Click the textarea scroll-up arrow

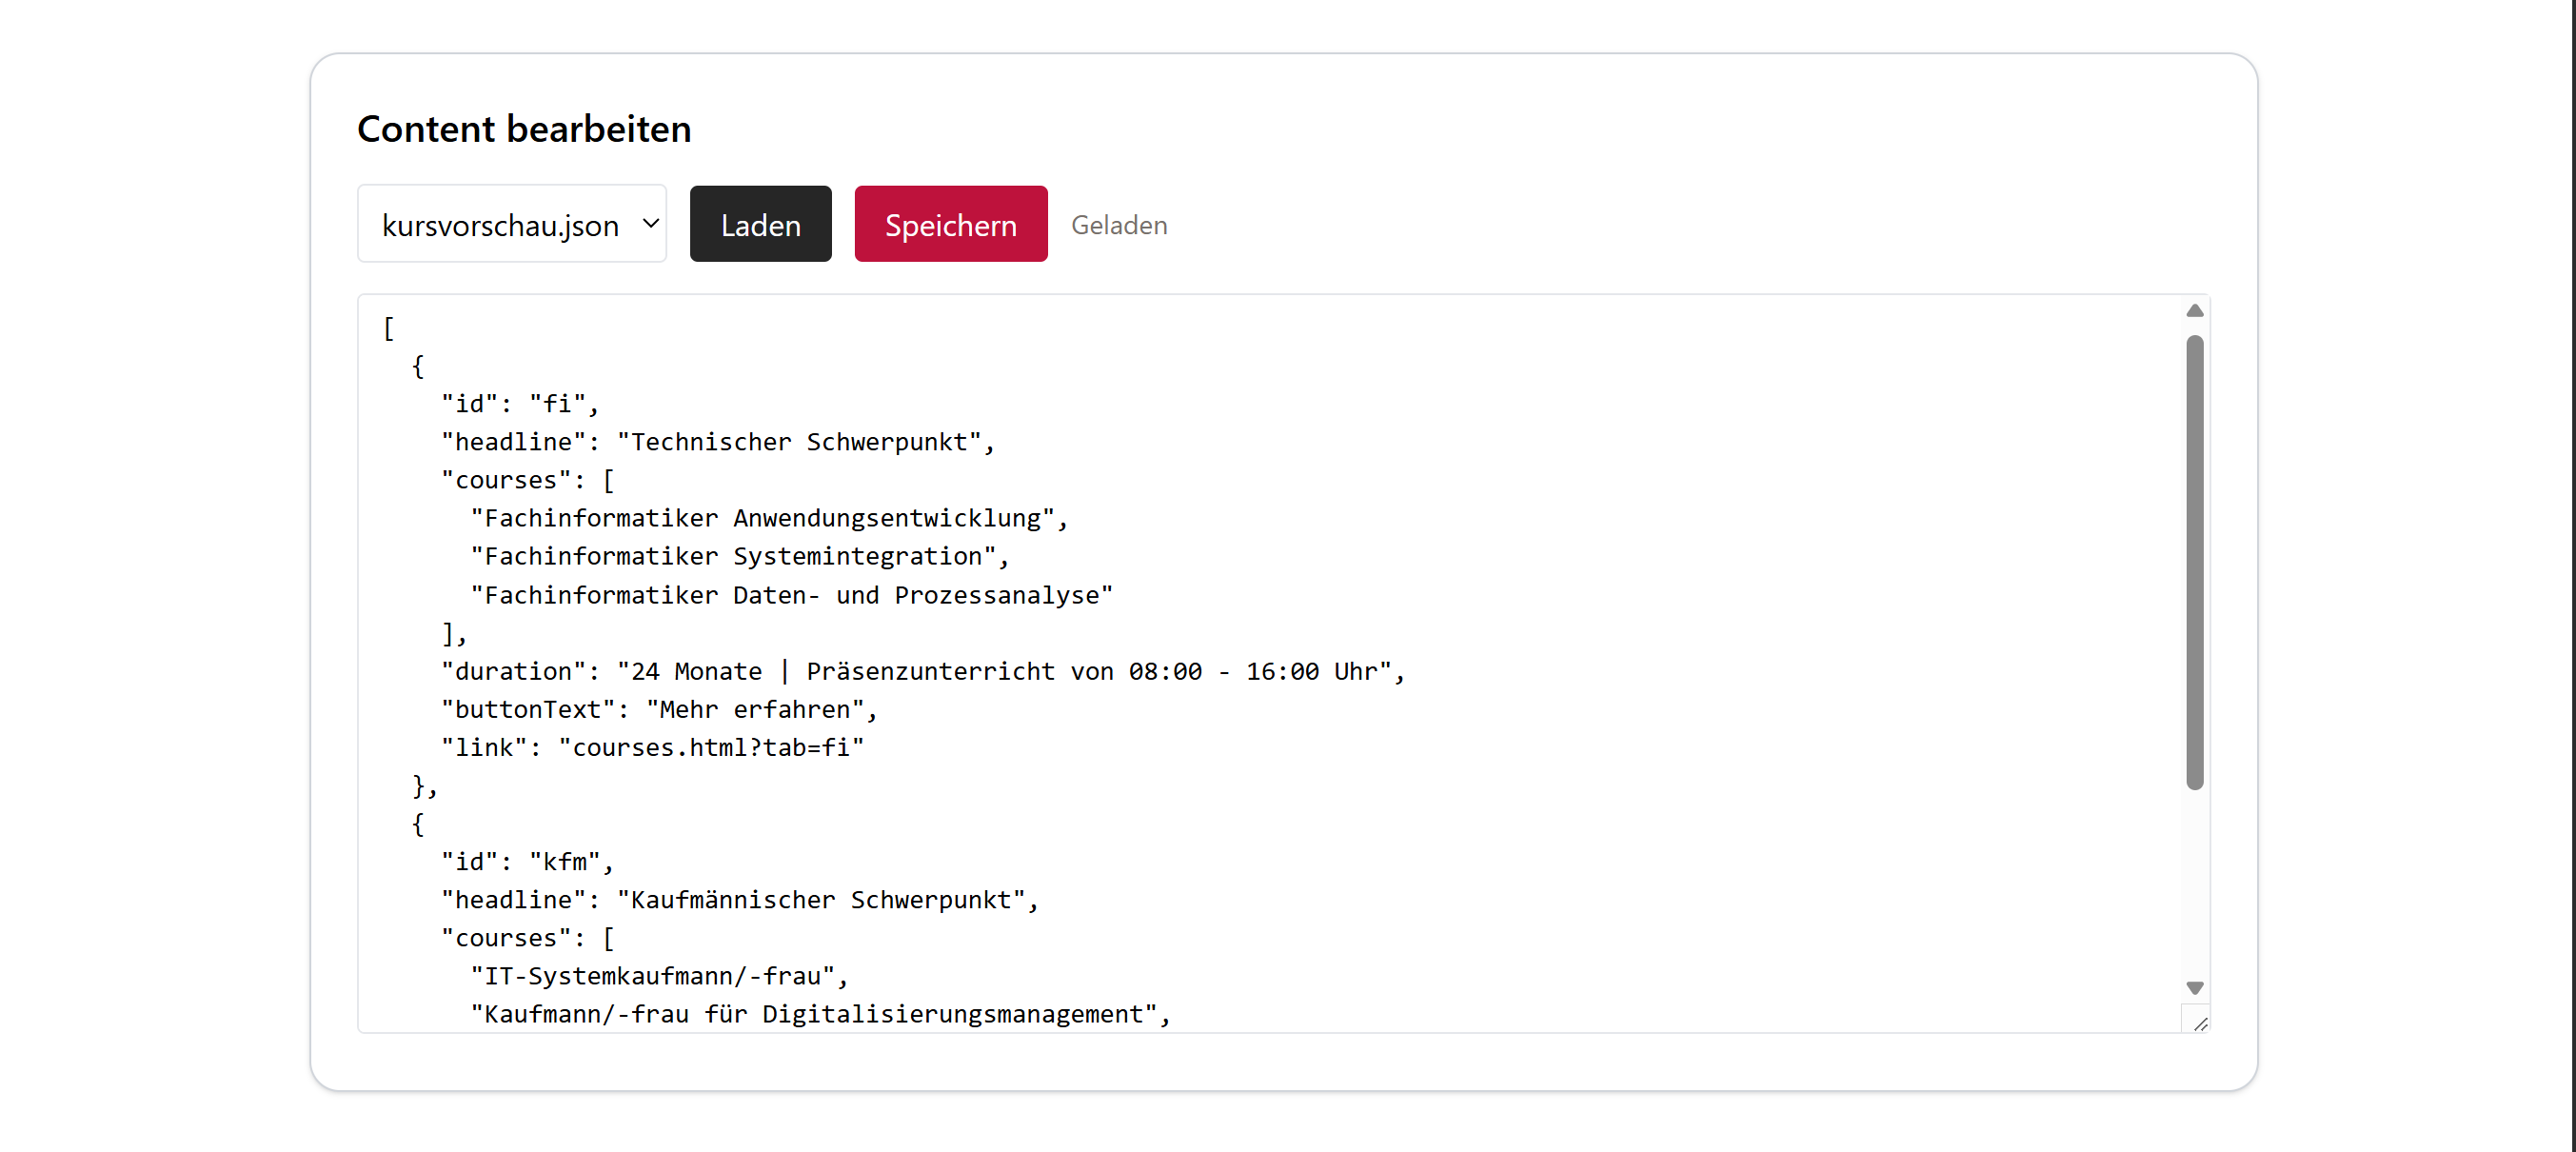2194,311
